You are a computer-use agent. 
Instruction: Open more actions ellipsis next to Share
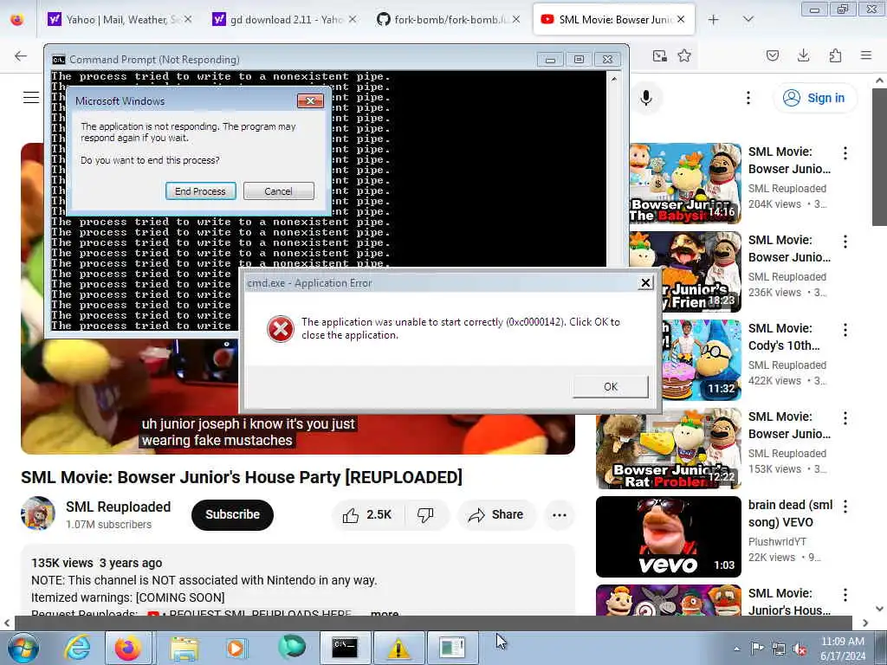(560, 514)
